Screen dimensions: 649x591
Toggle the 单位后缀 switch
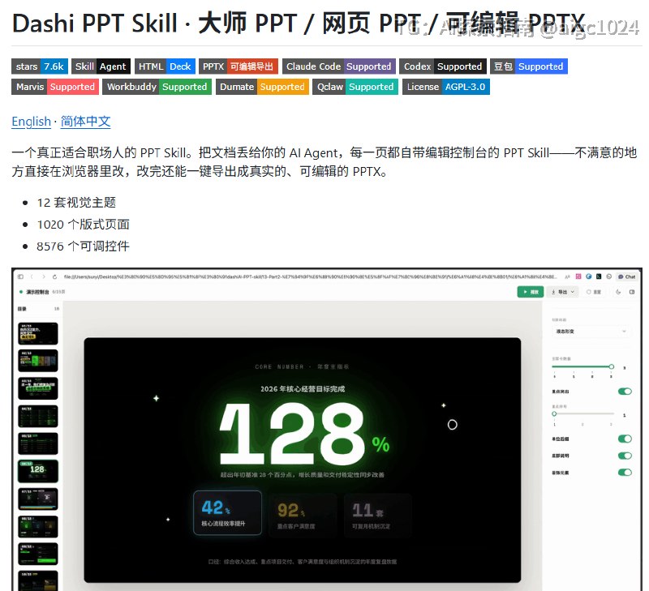625,439
